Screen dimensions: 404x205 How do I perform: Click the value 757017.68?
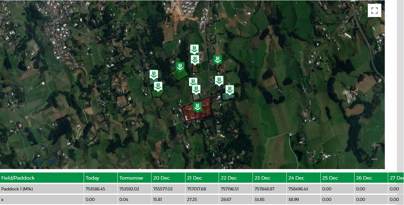196,189
